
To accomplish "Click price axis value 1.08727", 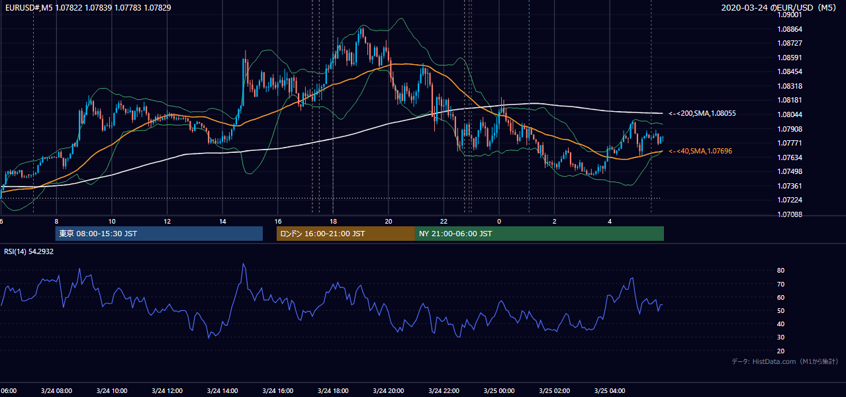I will pos(791,43).
